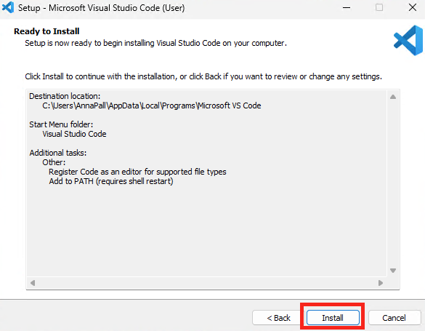Cancel the Visual Studio Code setup

click(x=394, y=318)
